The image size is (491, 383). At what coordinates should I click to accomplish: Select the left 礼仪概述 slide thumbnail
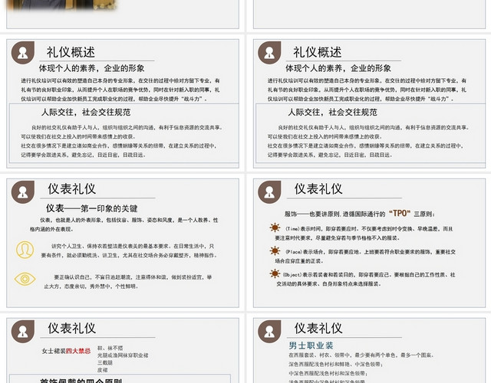coord(123,103)
